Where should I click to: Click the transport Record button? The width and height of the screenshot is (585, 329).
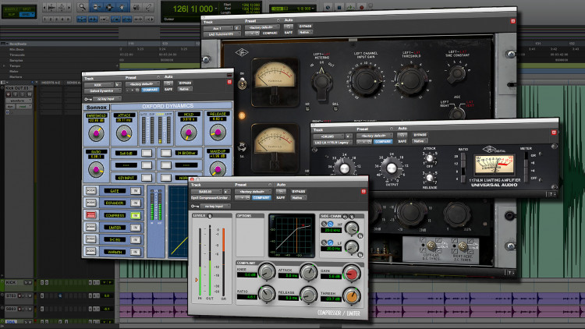click(x=361, y=7)
